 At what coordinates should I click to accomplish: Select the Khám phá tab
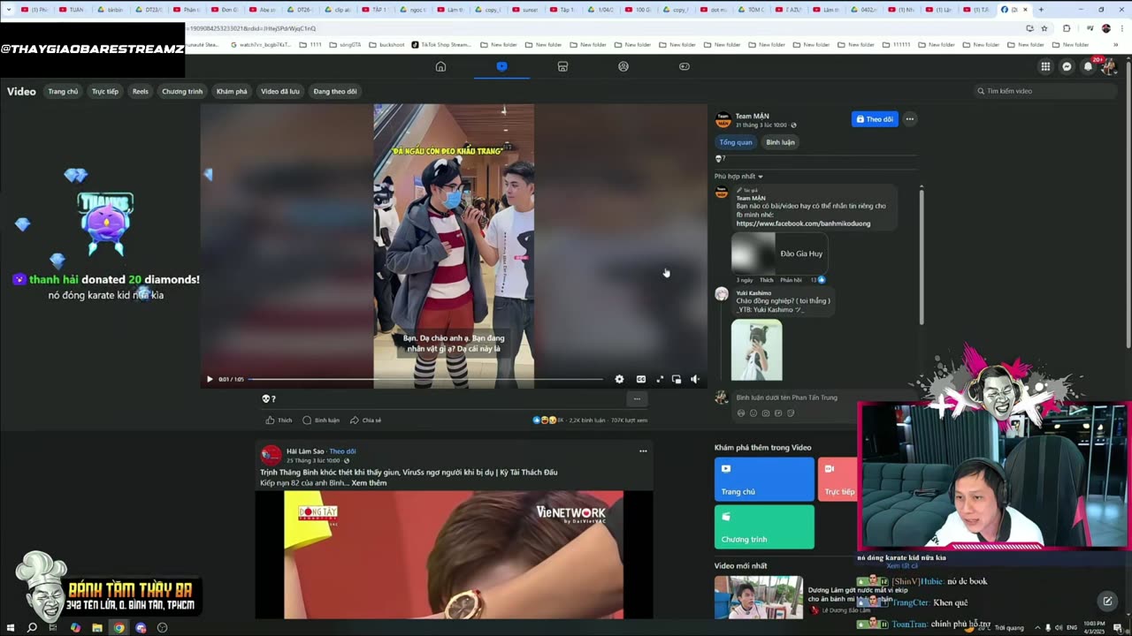(232, 91)
